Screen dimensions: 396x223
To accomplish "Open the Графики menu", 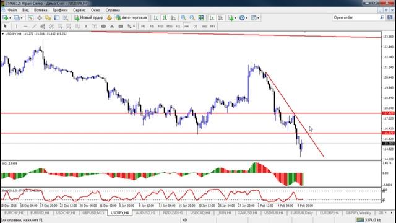I will [x=60, y=10].
